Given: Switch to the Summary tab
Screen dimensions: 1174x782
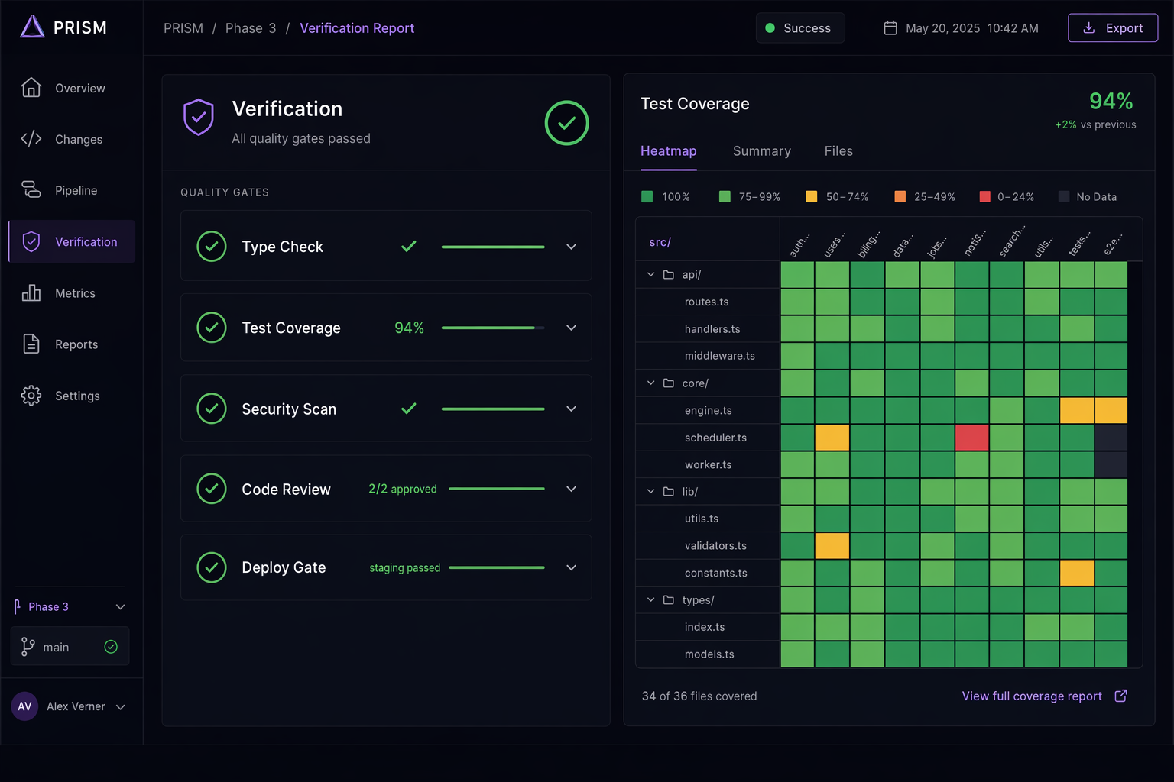Looking at the screenshot, I should (761, 151).
